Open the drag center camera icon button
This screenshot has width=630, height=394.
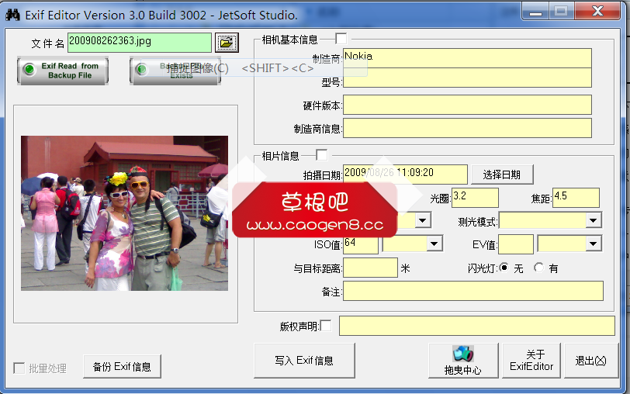pyautogui.click(x=463, y=361)
